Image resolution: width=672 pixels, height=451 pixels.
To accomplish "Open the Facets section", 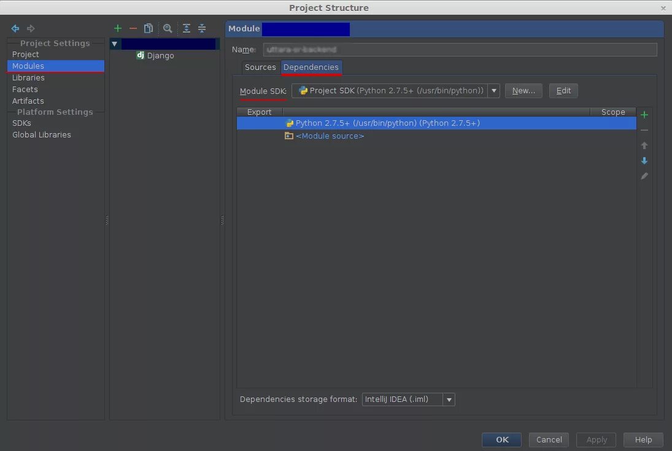I will (25, 89).
